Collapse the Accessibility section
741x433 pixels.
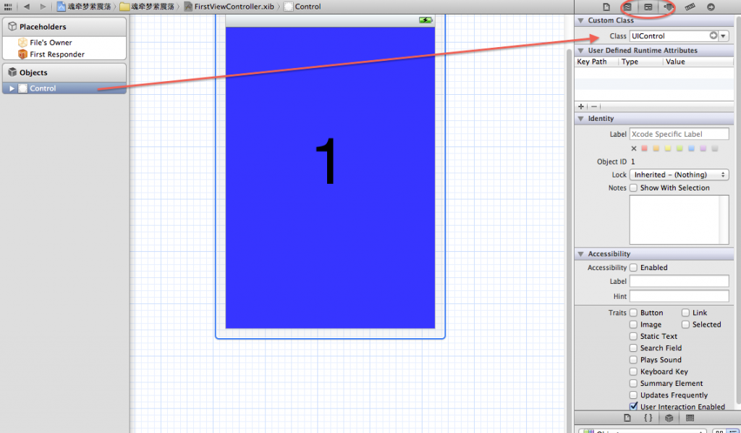click(581, 254)
